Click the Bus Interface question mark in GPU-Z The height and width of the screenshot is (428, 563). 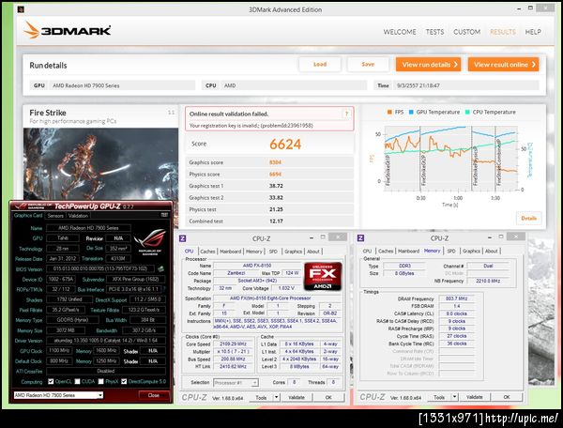164,289
